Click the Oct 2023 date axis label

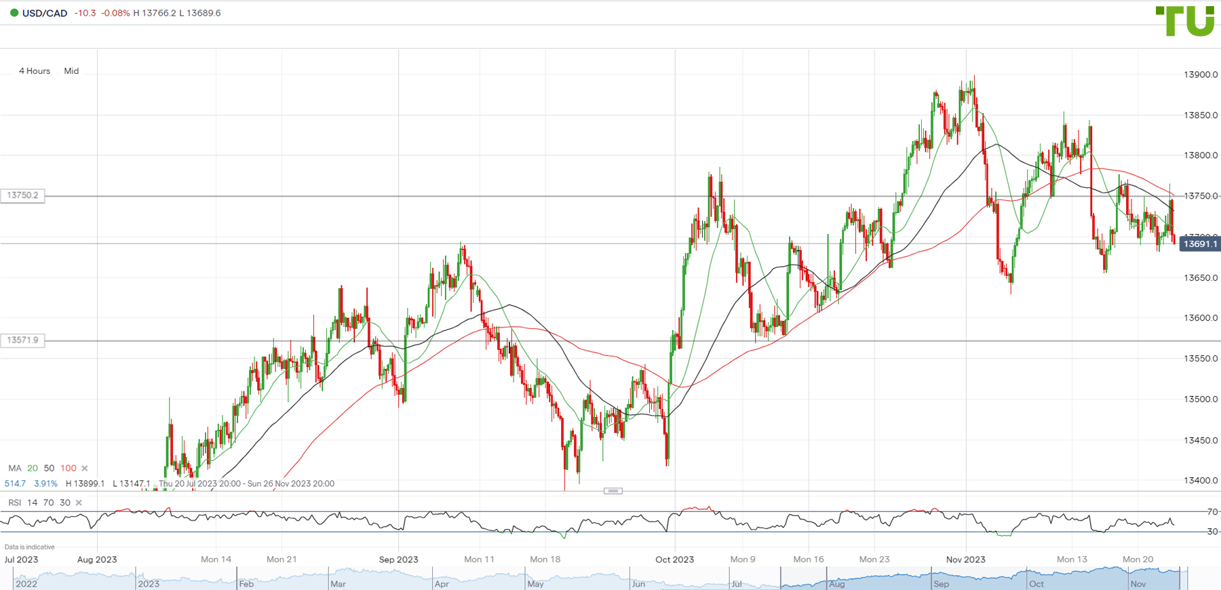(674, 559)
